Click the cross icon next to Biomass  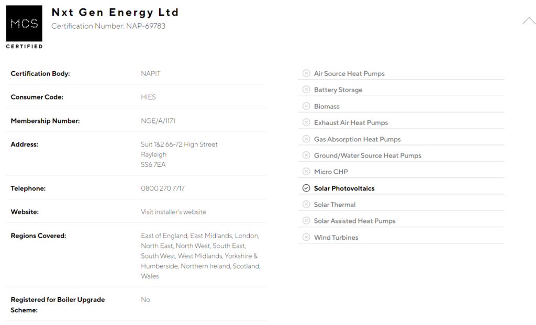click(306, 106)
